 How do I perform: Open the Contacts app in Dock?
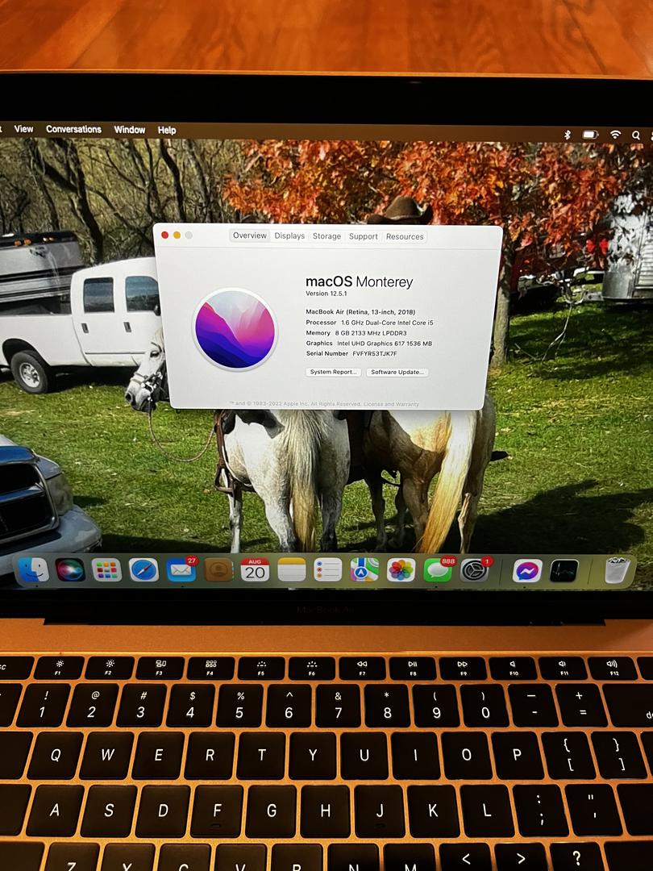pos(218,570)
